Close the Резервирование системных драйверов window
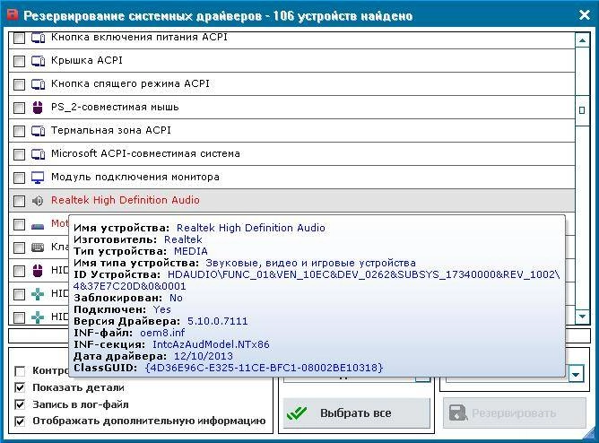 tap(585, 15)
